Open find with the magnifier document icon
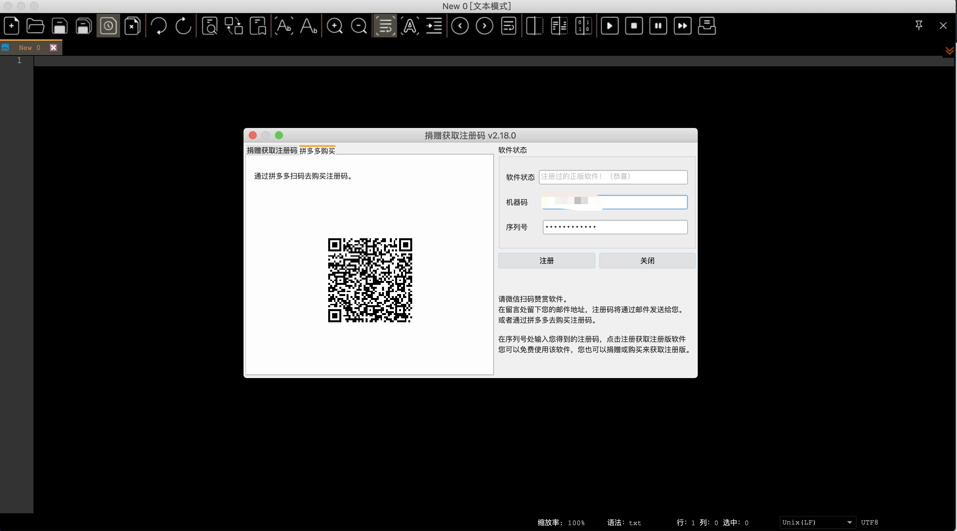This screenshot has width=957, height=531. [209, 26]
